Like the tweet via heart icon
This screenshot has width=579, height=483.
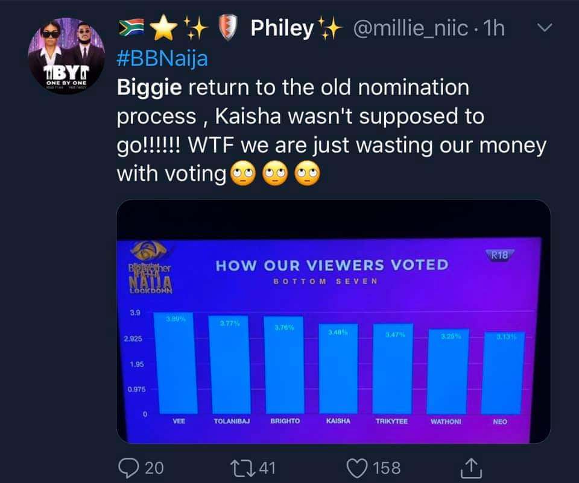click(x=357, y=469)
